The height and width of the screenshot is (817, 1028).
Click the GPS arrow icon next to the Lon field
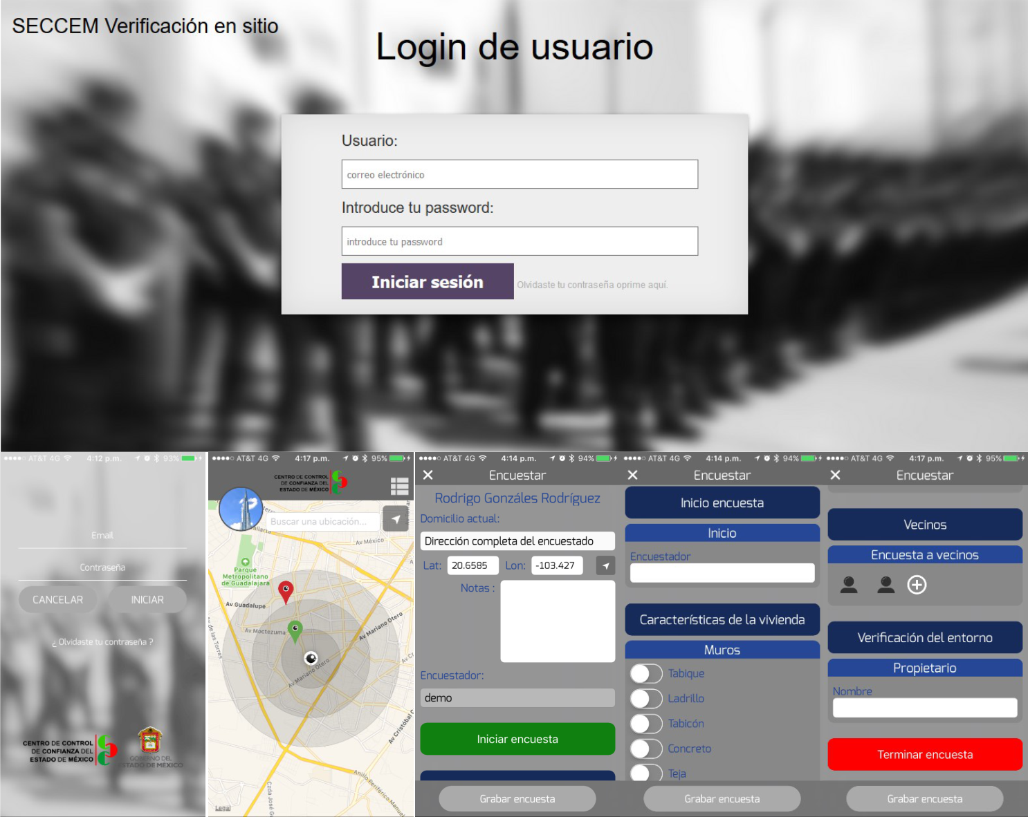click(x=605, y=565)
